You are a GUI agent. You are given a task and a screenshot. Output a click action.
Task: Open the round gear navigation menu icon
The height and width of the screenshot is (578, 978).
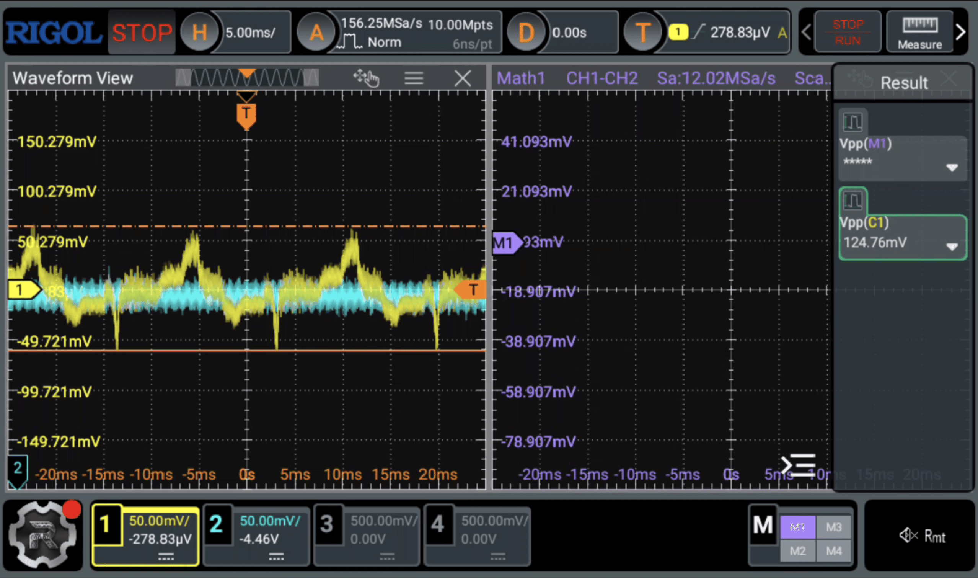[43, 535]
